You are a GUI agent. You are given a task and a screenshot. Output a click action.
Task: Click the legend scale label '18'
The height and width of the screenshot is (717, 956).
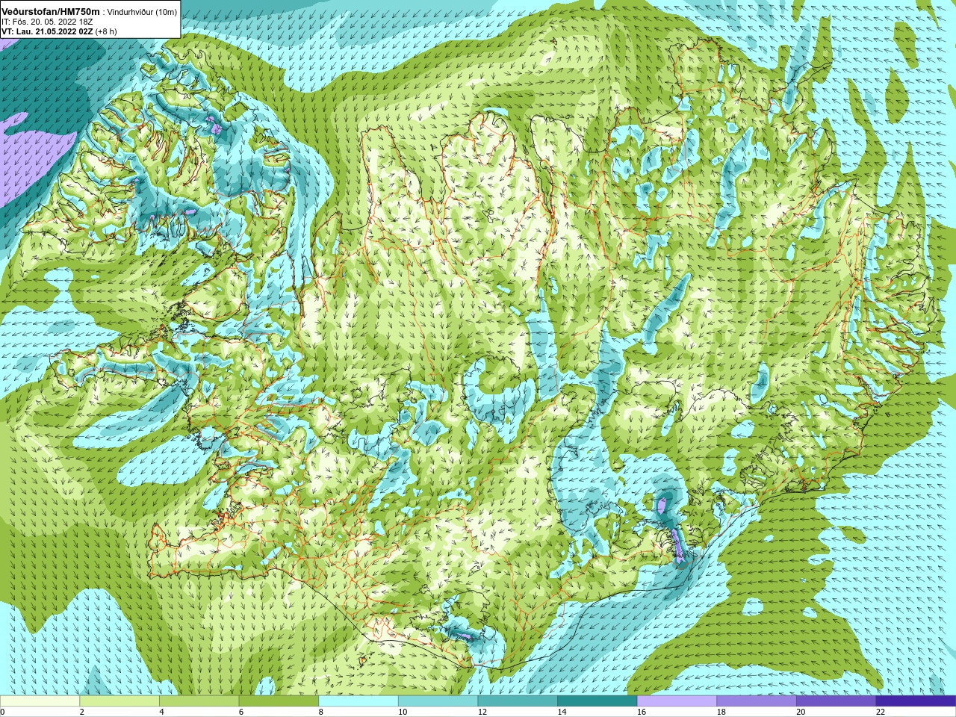(x=721, y=712)
